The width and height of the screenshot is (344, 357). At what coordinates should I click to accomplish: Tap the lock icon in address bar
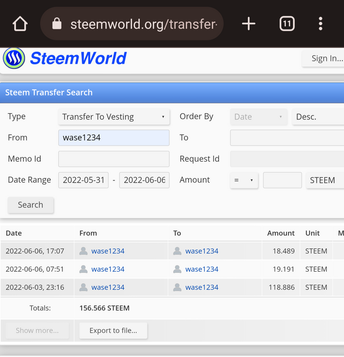click(57, 24)
